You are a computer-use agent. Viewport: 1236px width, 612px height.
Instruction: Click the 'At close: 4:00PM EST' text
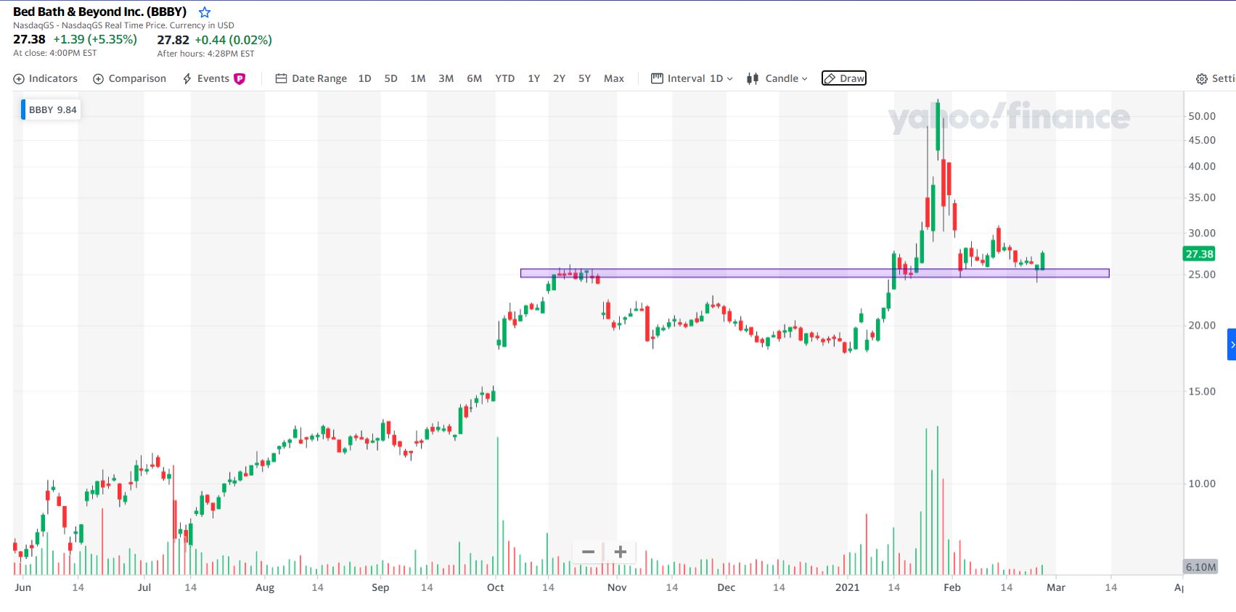click(55, 53)
